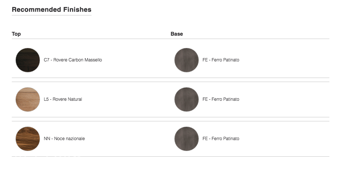
Task: Pick the Ferro Patinato swatch in Rovere Natural row
Action: [x=187, y=99]
